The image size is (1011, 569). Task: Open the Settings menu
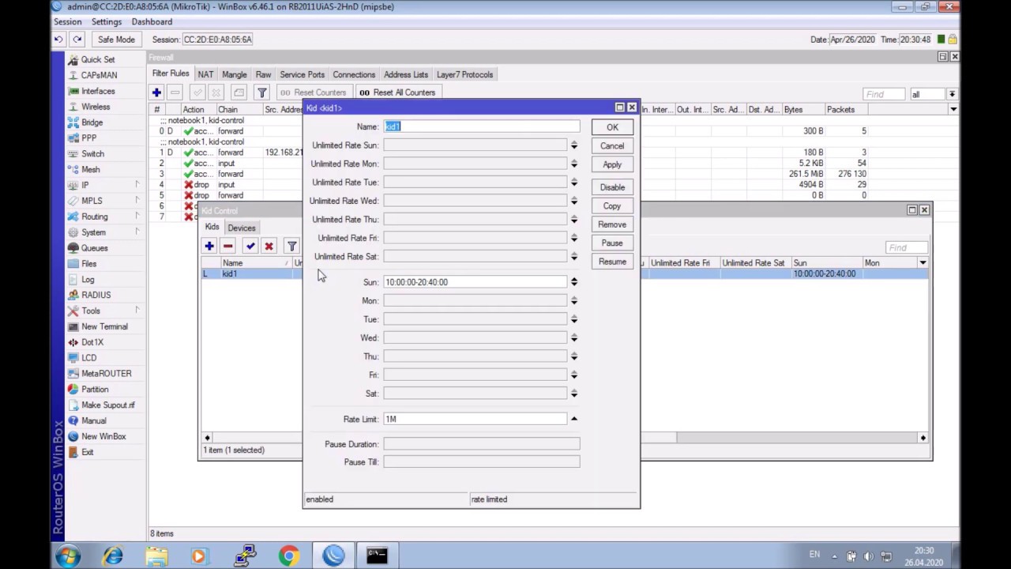click(x=107, y=21)
